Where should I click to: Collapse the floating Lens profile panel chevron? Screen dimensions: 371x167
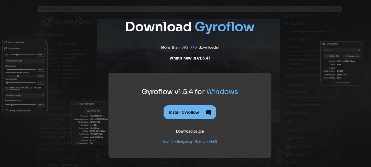(x=361, y=44)
